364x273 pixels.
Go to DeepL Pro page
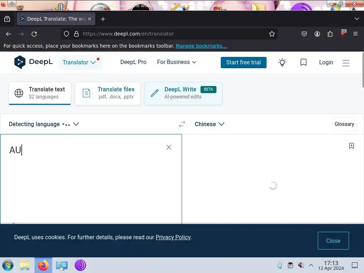(133, 62)
